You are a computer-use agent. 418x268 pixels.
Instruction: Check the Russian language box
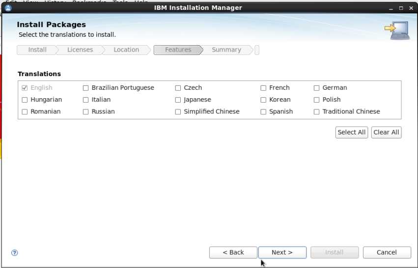click(x=85, y=111)
